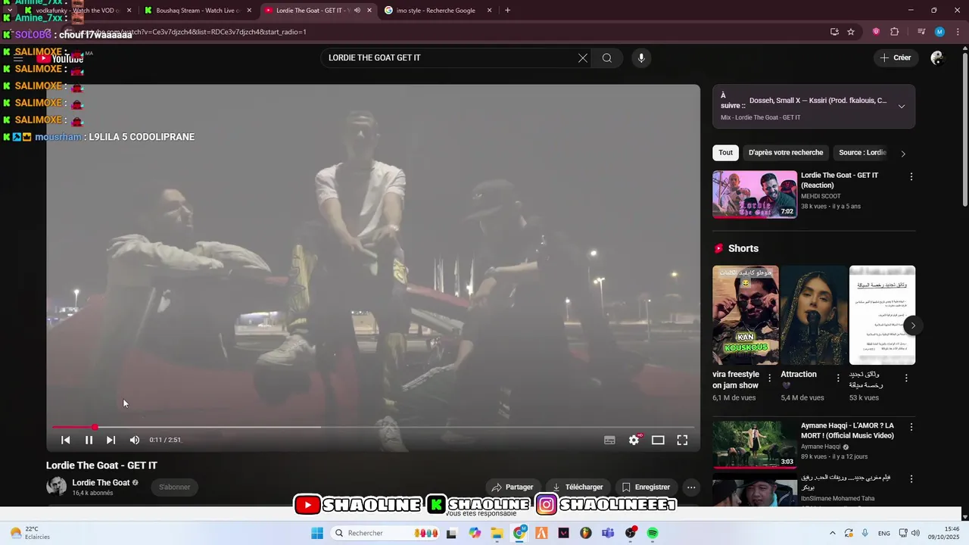This screenshot has width=969, height=545.
Task: Go fullscreen on the video
Action: click(682, 440)
